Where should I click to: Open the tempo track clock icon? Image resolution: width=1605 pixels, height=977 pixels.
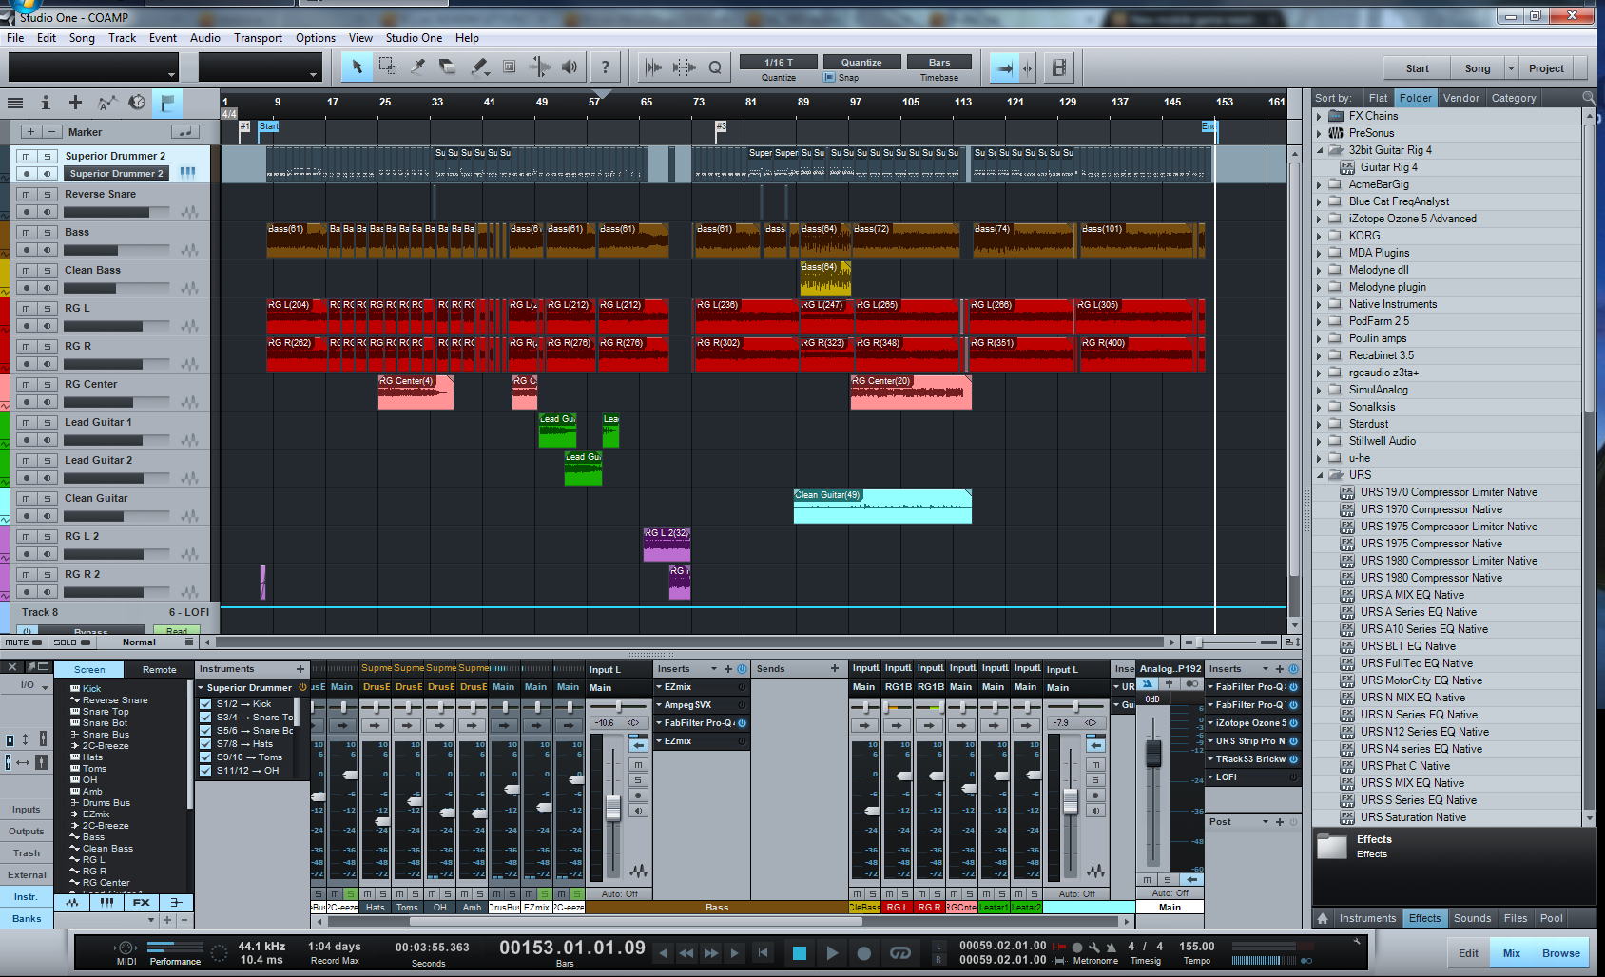tap(137, 103)
